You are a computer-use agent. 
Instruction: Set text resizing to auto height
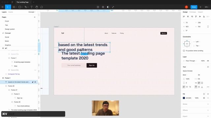click(199, 83)
